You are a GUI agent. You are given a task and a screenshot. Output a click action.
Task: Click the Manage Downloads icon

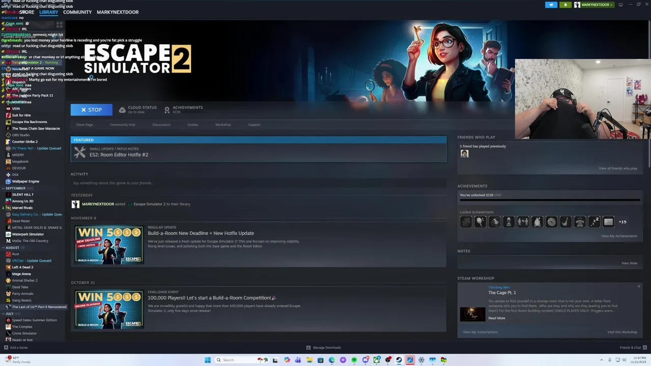tap(308, 348)
